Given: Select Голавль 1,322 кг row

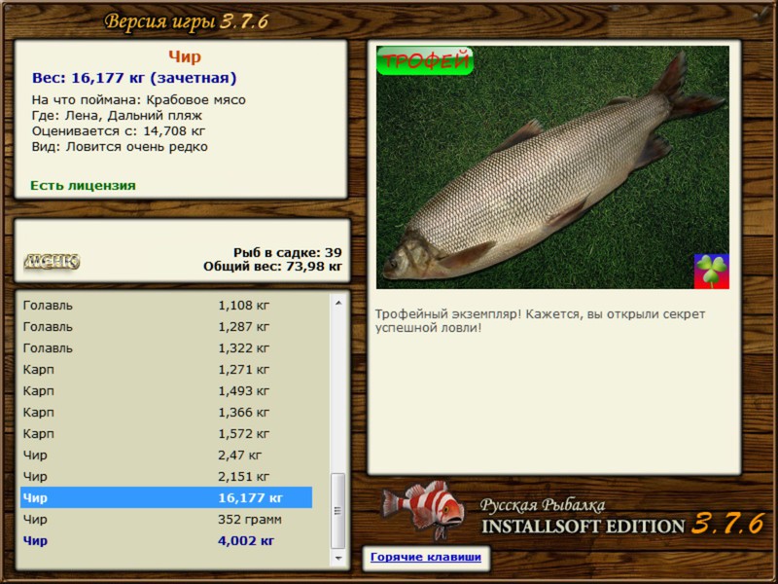Looking at the screenshot, I should click(166, 348).
